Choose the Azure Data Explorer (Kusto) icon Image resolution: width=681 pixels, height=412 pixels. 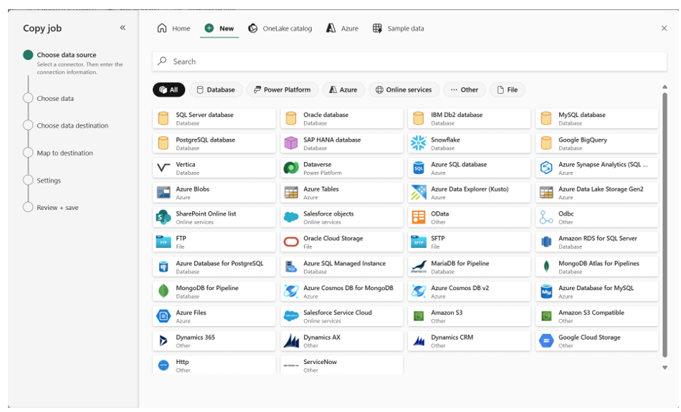[418, 193]
